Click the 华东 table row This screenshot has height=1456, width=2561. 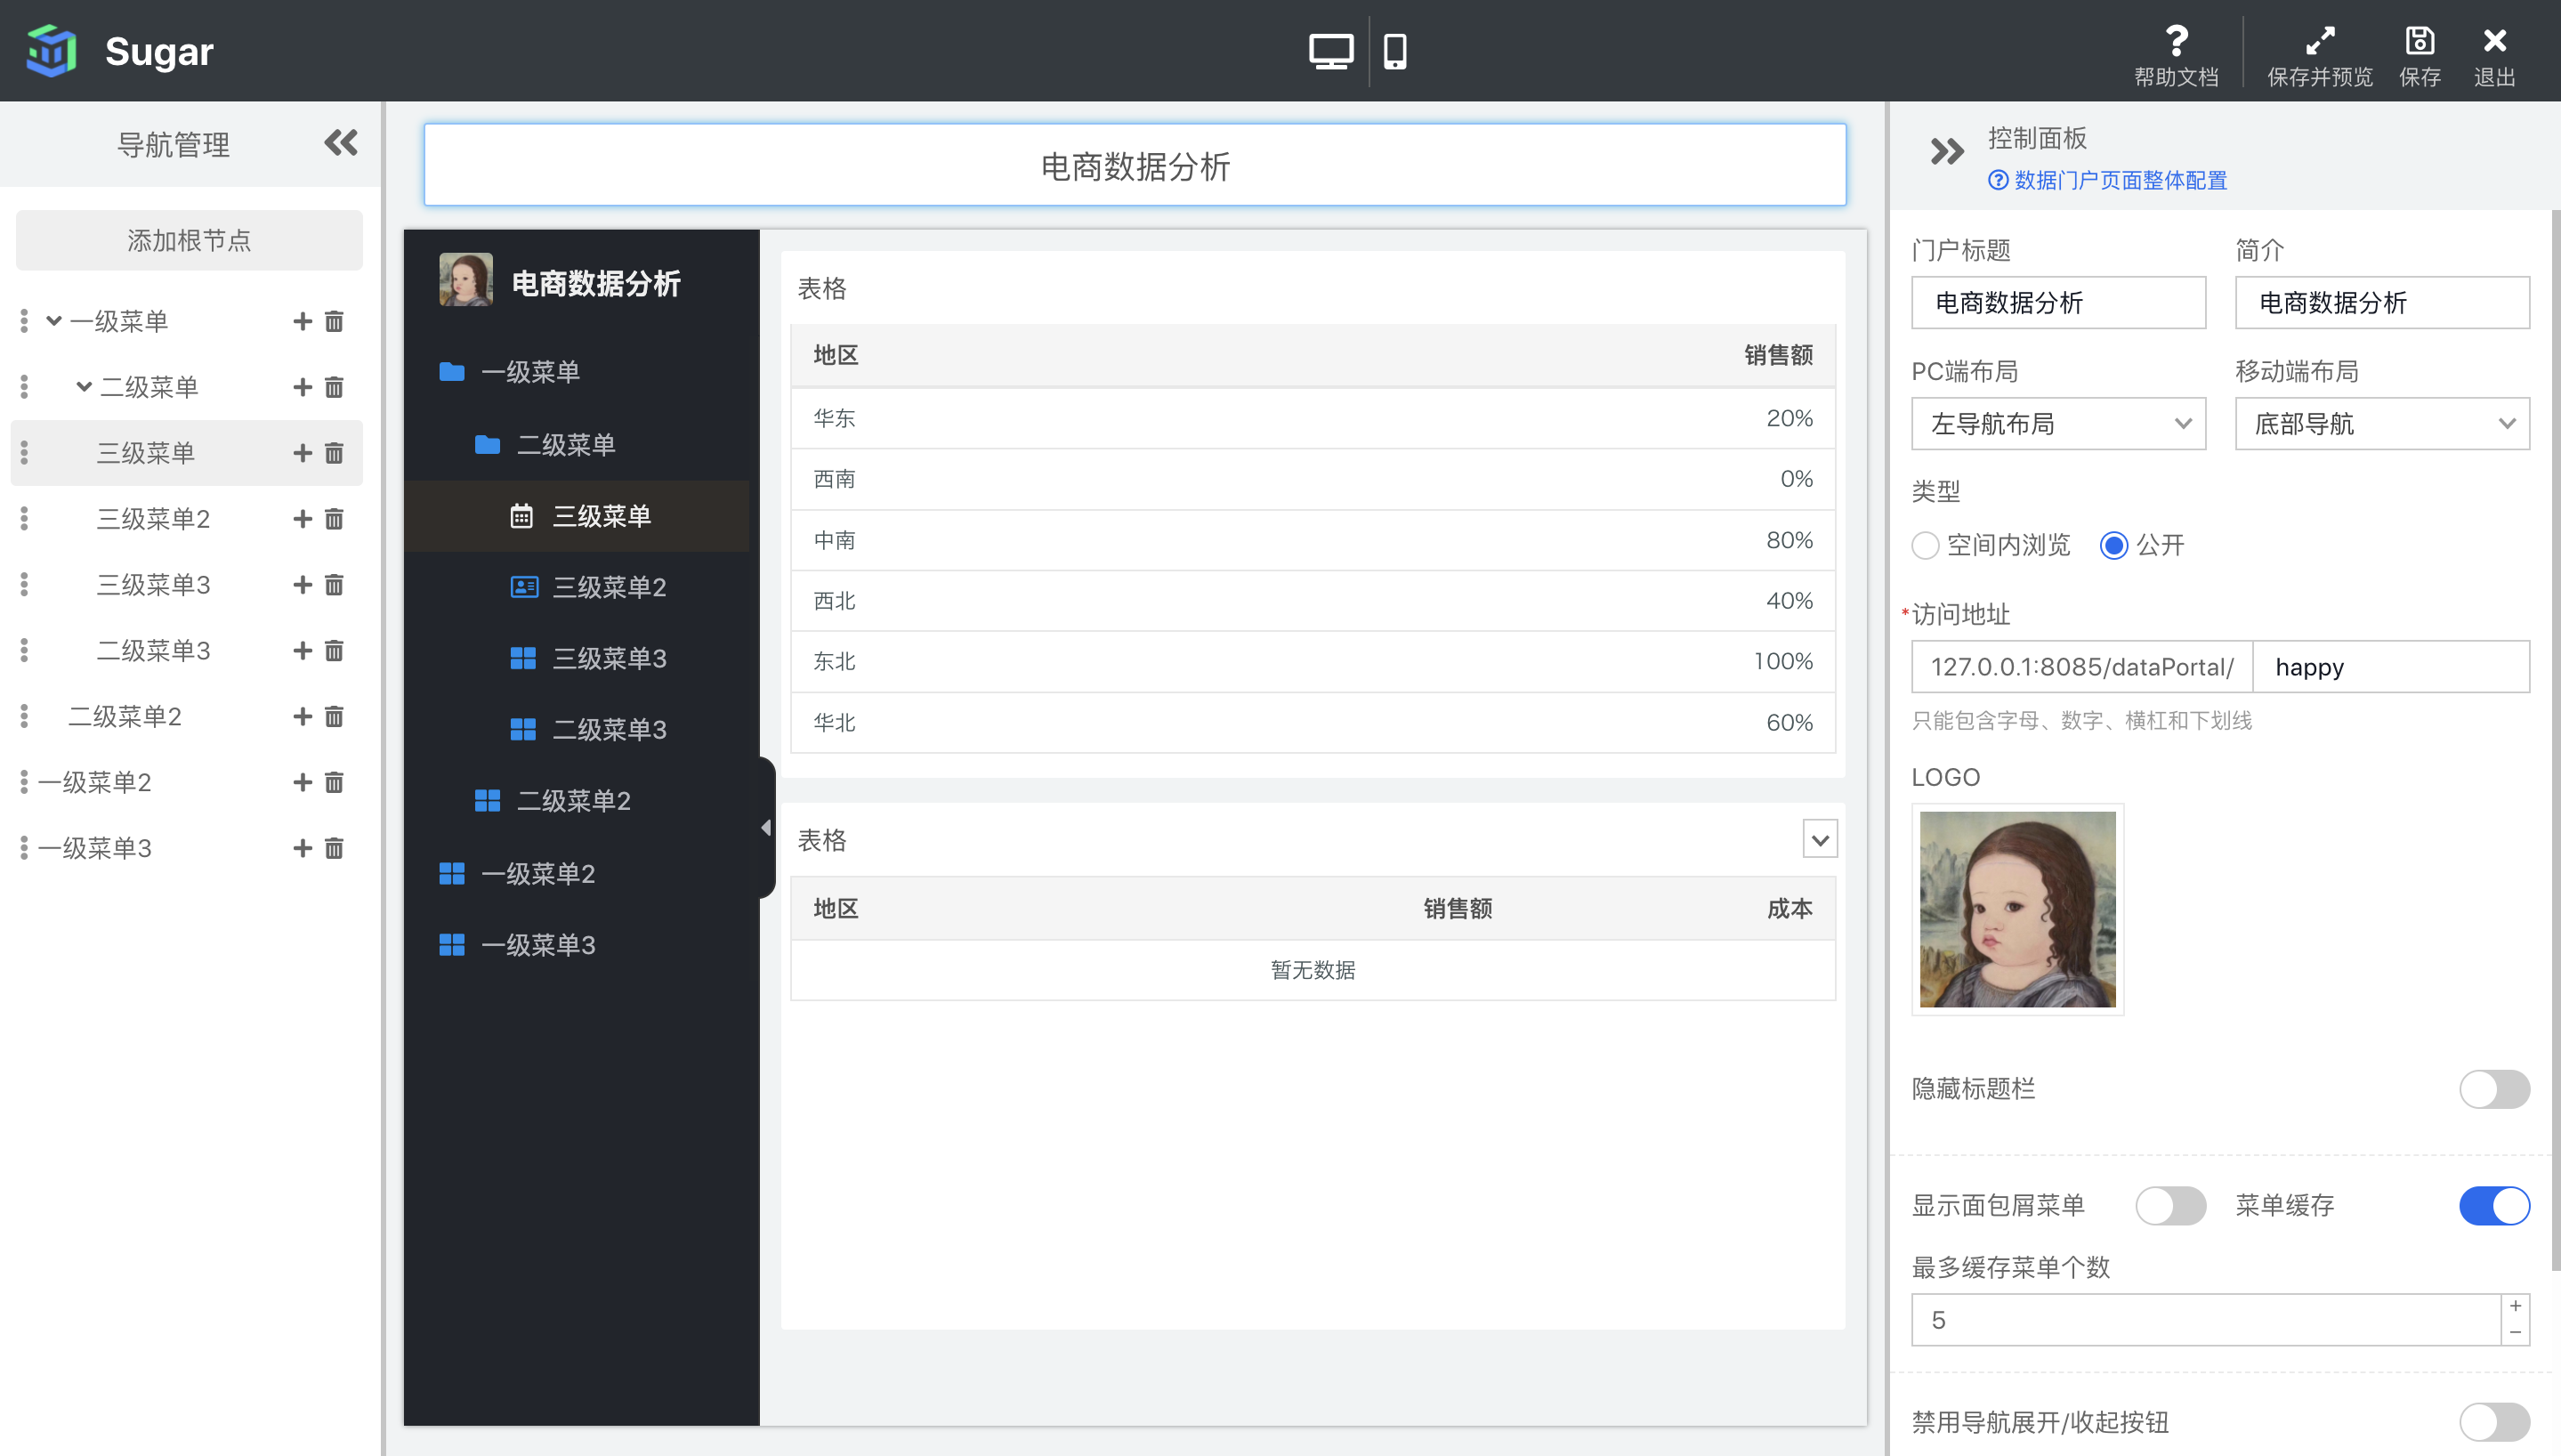point(1313,418)
